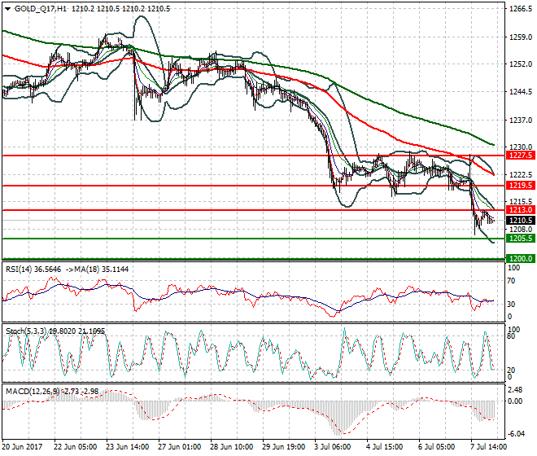This screenshot has width=537, height=456.
Task: Click the red 1219.5 price level label
Action: pyautogui.click(x=520, y=186)
